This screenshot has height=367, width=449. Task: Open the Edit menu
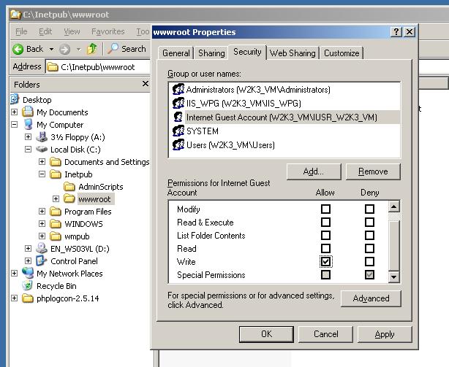click(x=45, y=31)
